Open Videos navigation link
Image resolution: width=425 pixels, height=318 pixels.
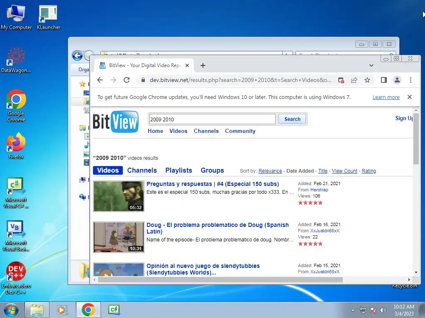pos(178,131)
